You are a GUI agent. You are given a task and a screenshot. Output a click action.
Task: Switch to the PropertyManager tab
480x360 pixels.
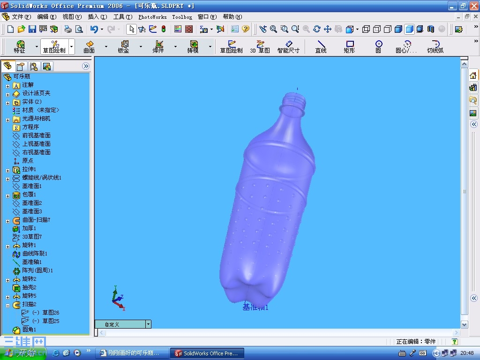click(21, 66)
